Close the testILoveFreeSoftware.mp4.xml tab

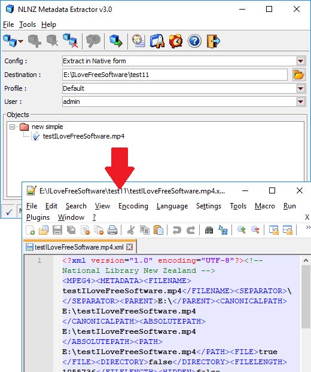click(x=130, y=247)
